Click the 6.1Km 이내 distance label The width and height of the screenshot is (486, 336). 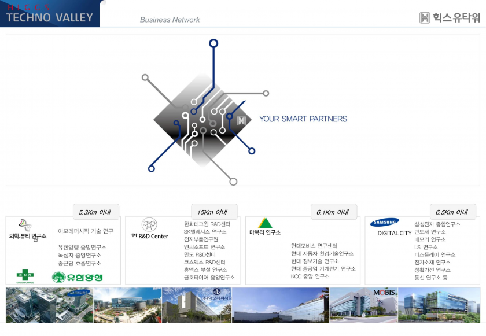(333, 212)
